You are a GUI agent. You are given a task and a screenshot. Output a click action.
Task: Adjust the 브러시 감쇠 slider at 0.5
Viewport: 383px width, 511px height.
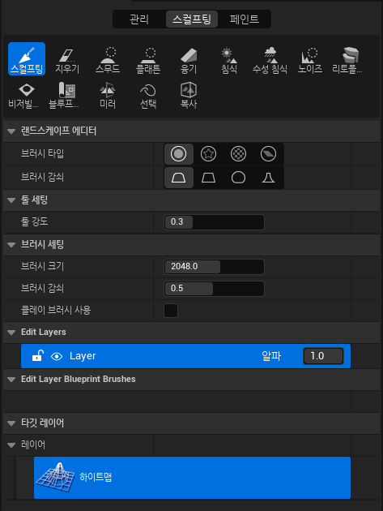point(214,289)
